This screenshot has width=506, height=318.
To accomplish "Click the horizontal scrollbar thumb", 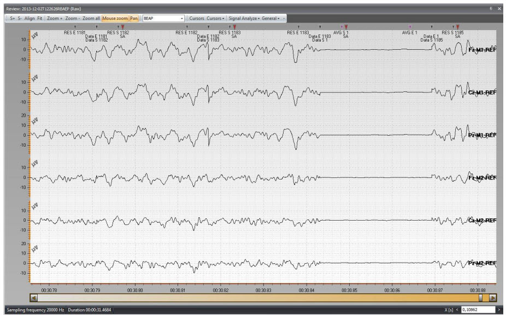I will click(480, 298).
